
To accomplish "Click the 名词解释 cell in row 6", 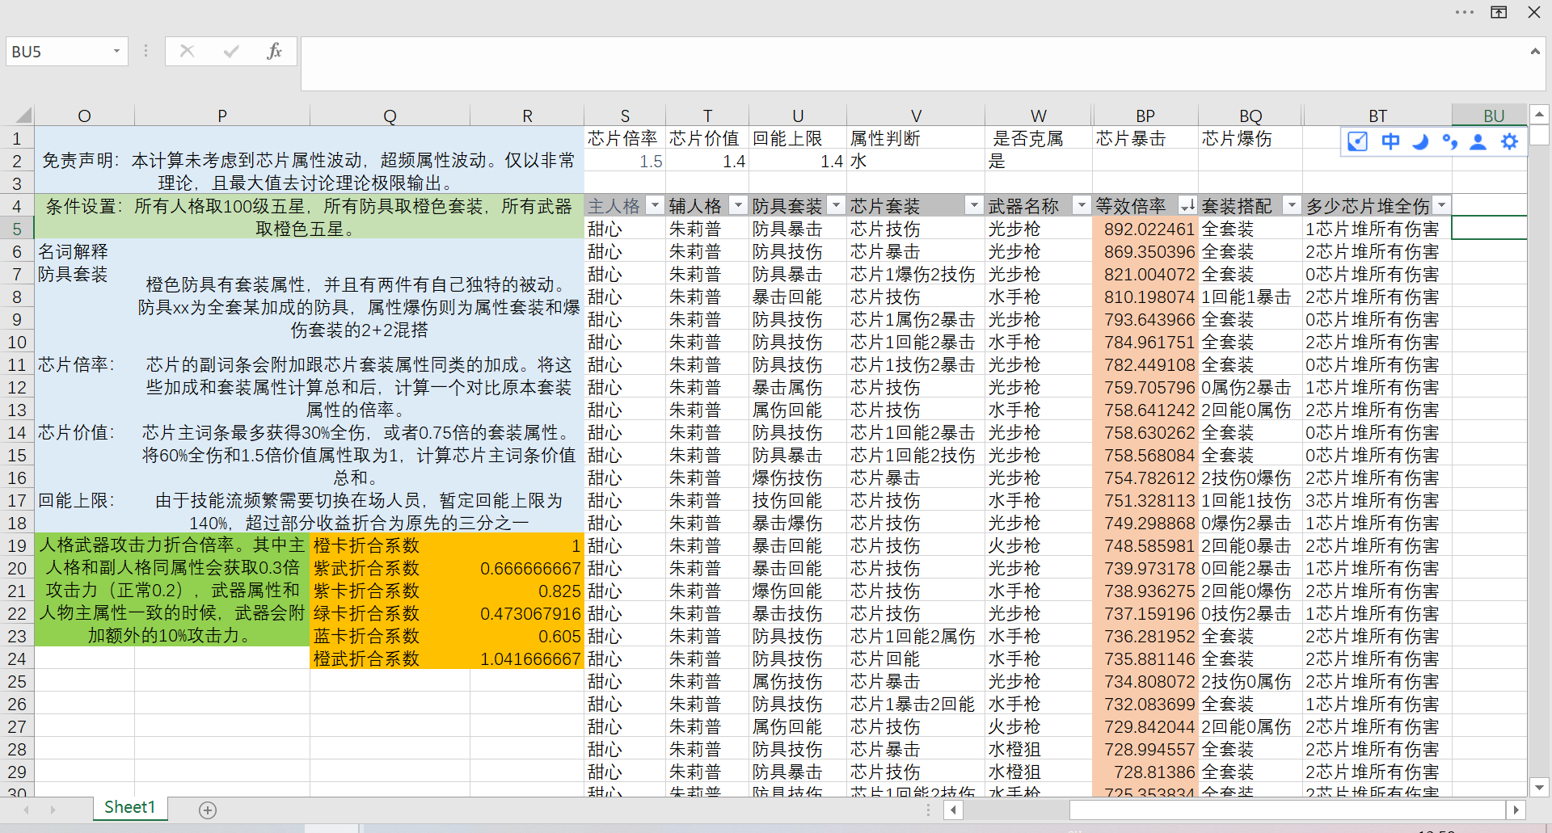I will pyautogui.click(x=84, y=251).
